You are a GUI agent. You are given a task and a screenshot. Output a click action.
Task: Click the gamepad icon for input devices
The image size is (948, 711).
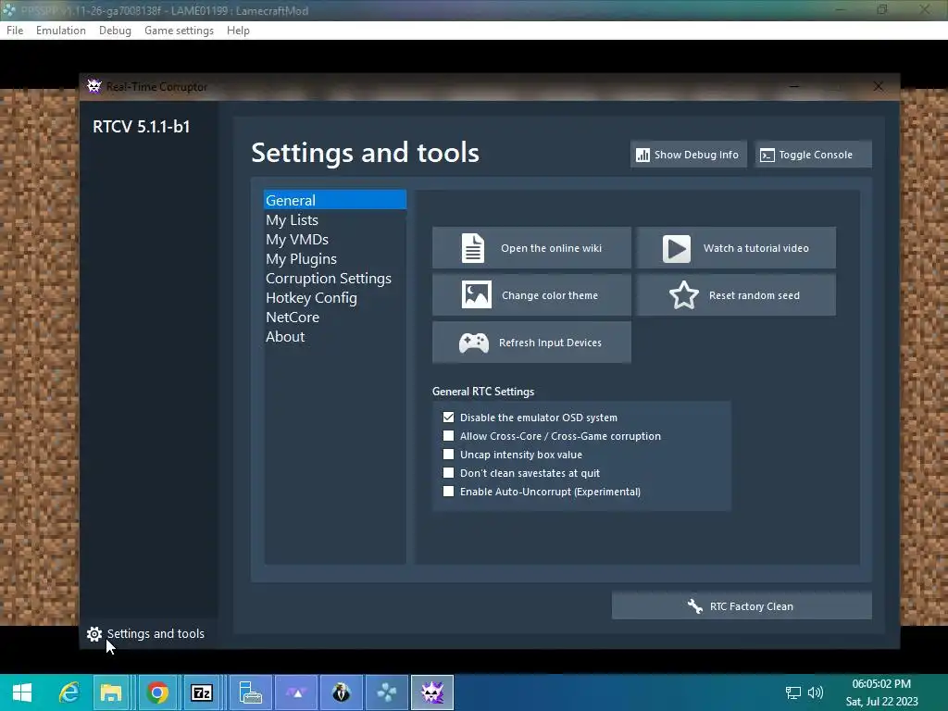[x=473, y=343]
